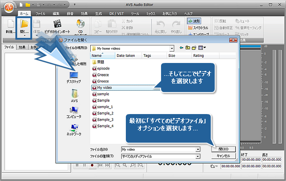Screen dimensions: 286x181
Task: Click the キャンセル button
Action: coord(224,156)
